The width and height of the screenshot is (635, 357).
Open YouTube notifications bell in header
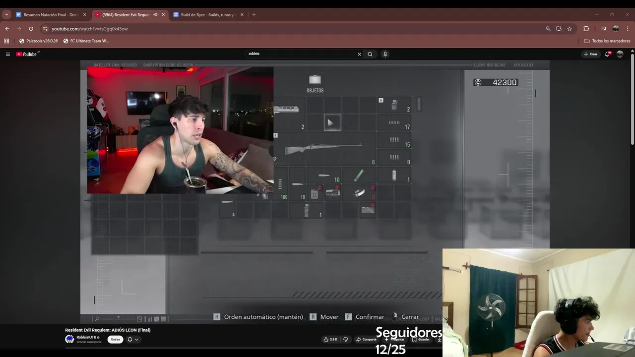pyautogui.click(x=608, y=54)
